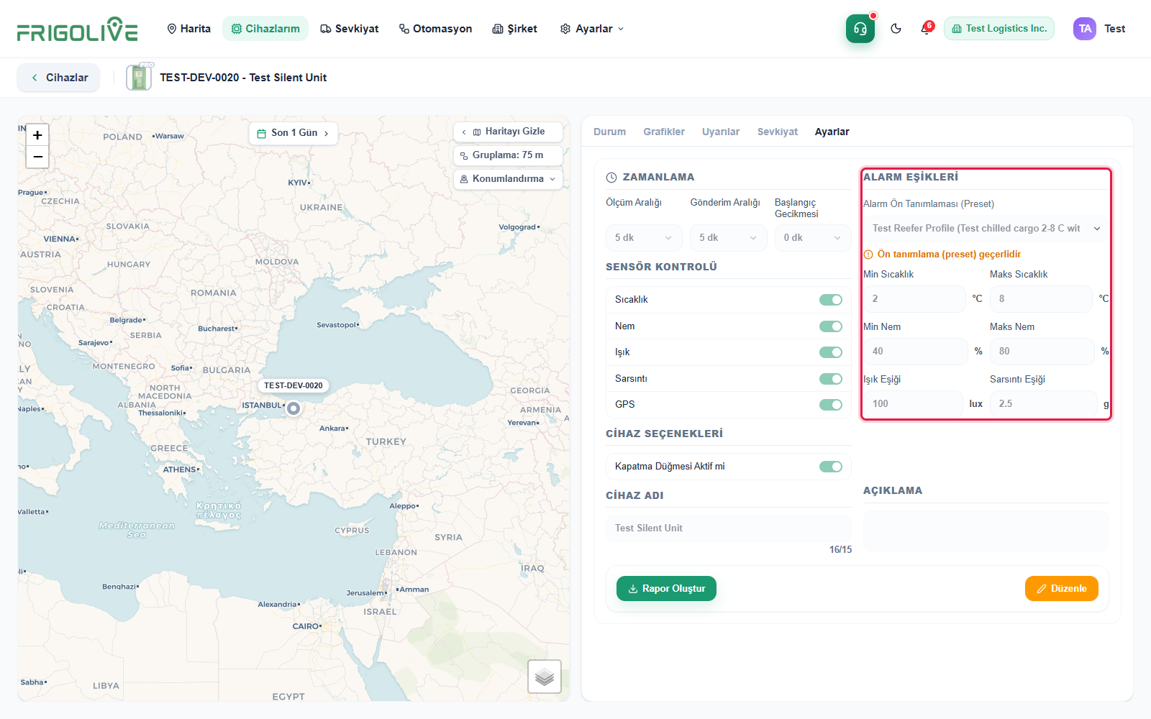Click Haritayı Gizle to hide map
This screenshot has height=719, width=1151.
click(509, 132)
